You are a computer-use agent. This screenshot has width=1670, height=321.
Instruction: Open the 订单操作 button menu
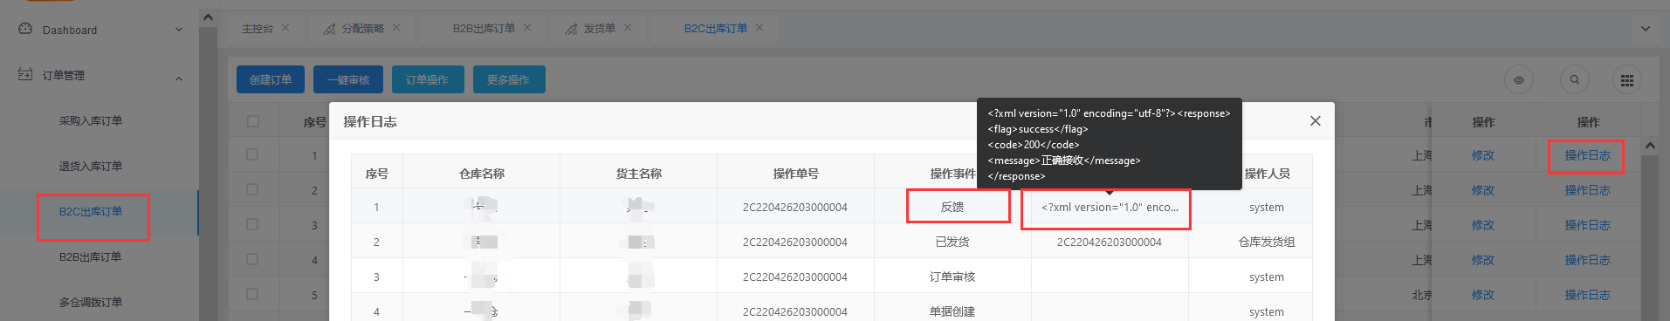[428, 79]
